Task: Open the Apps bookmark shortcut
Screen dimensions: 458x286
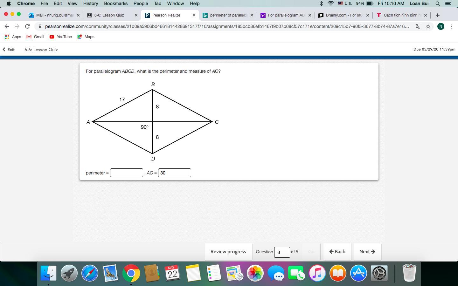Action: click(13, 37)
